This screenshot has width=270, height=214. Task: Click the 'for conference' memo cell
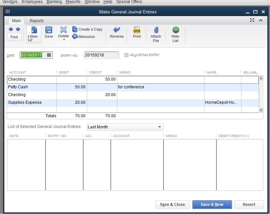tap(161, 87)
